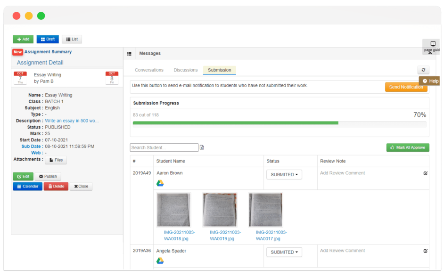Image resolution: width=444 pixels, height=277 pixels.
Task: Open Angela Spader's SUBMITED status dropdown
Action: [x=284, y=252]
